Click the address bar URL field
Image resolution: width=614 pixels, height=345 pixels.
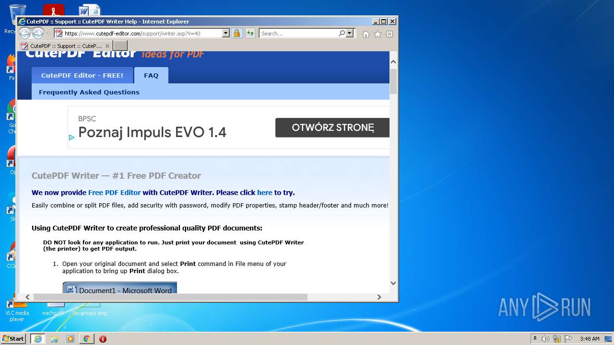click(142, 34)
